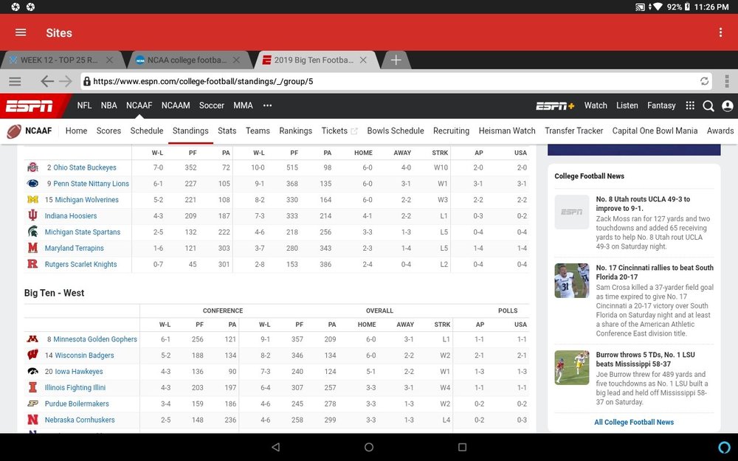Image resolution: width=738 pixels, height=461 pixels.
Task: Open the Bowls Schedule section
Action: point(396,131)
